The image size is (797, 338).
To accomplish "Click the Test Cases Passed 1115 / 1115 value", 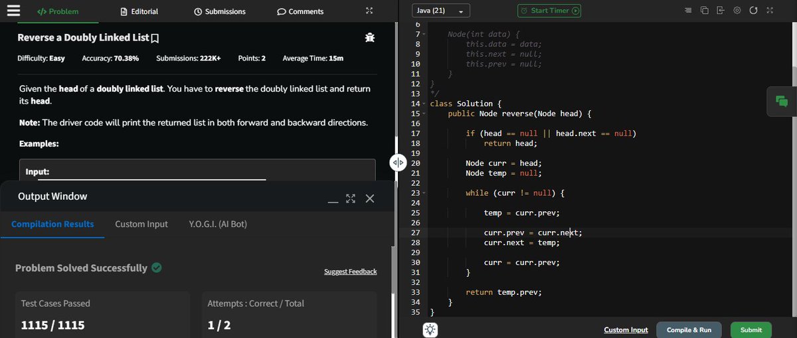I will coord(52,325).
